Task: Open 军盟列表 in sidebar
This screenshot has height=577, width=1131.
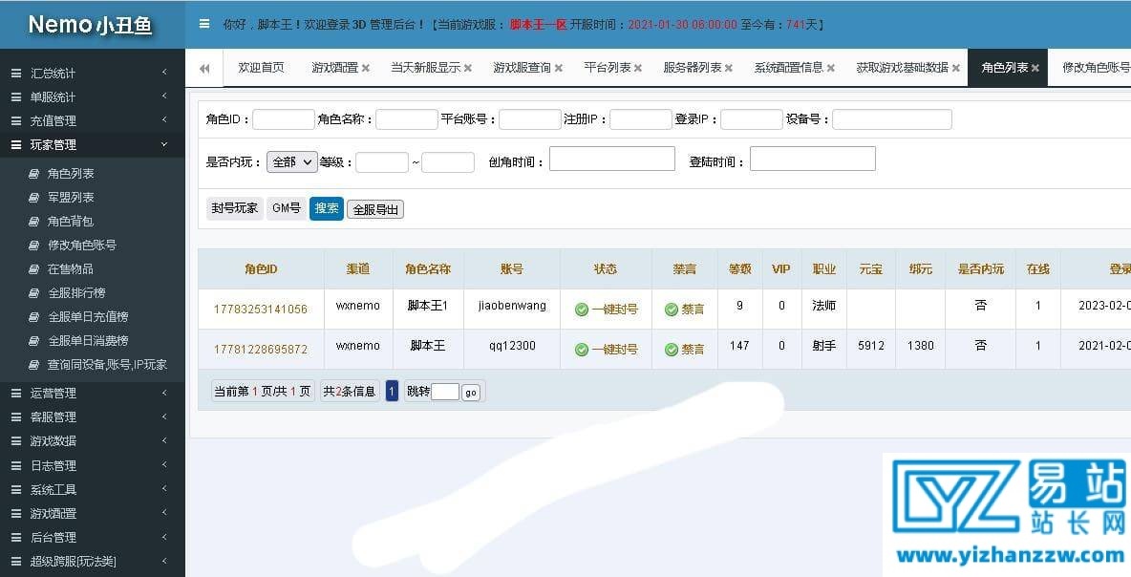Action: [x=71, y=198]
